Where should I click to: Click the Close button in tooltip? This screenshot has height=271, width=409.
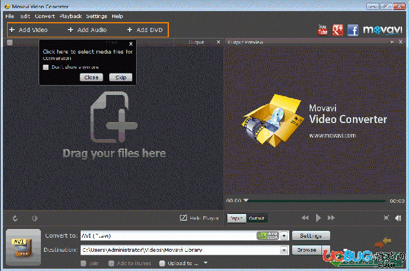click(91, 78)
